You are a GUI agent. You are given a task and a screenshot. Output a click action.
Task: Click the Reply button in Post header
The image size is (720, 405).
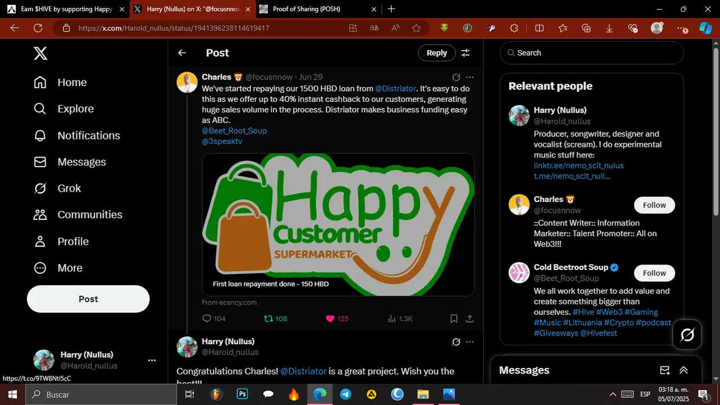coord(436,53)
